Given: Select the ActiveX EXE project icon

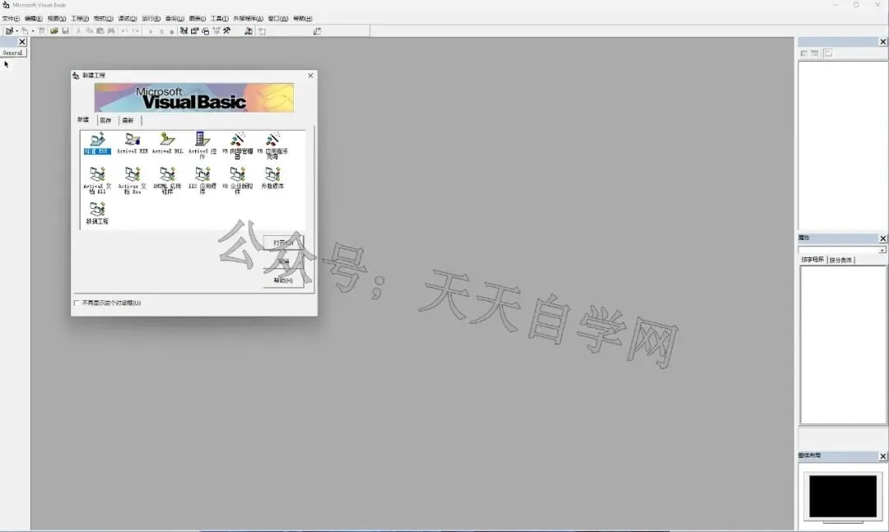Looking at the screenshot, I should click(132, 143).
